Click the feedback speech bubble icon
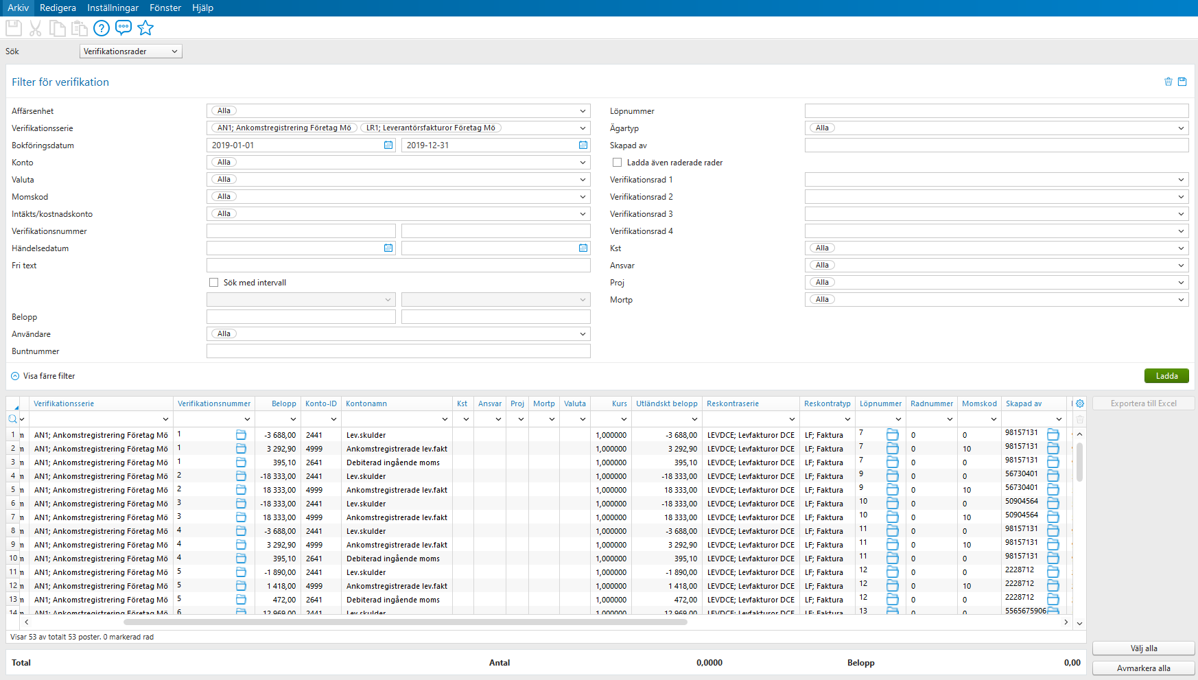This screenshot has height=680, width=1198. [x=123, y=28]
